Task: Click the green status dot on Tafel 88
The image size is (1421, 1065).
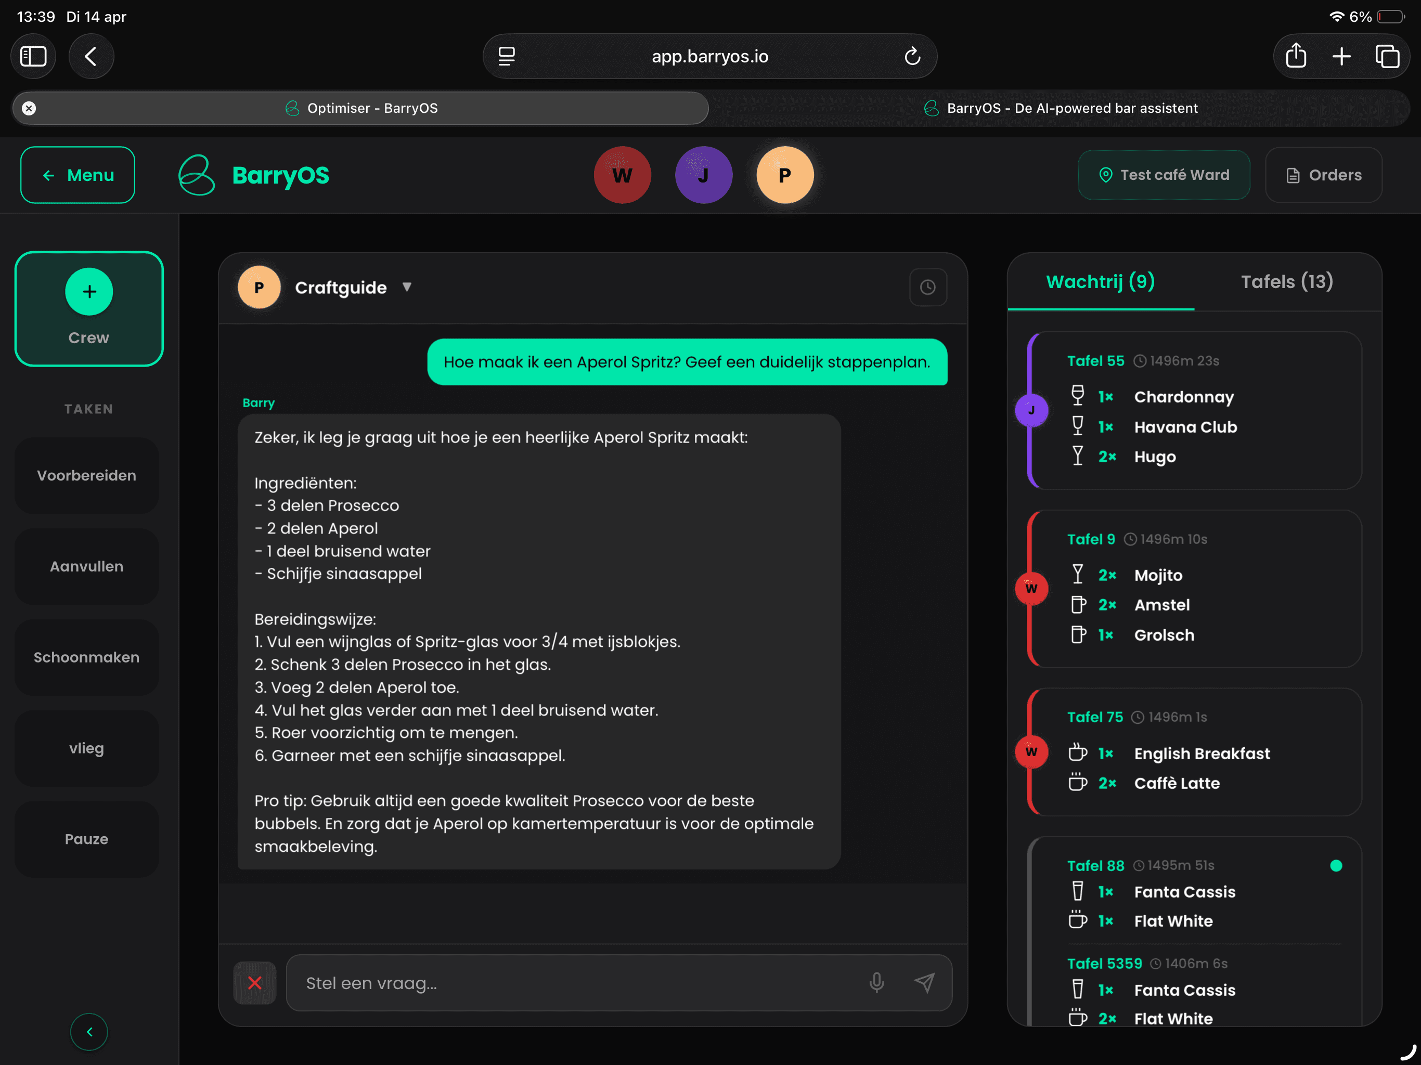Action: tap(1336, 865)
